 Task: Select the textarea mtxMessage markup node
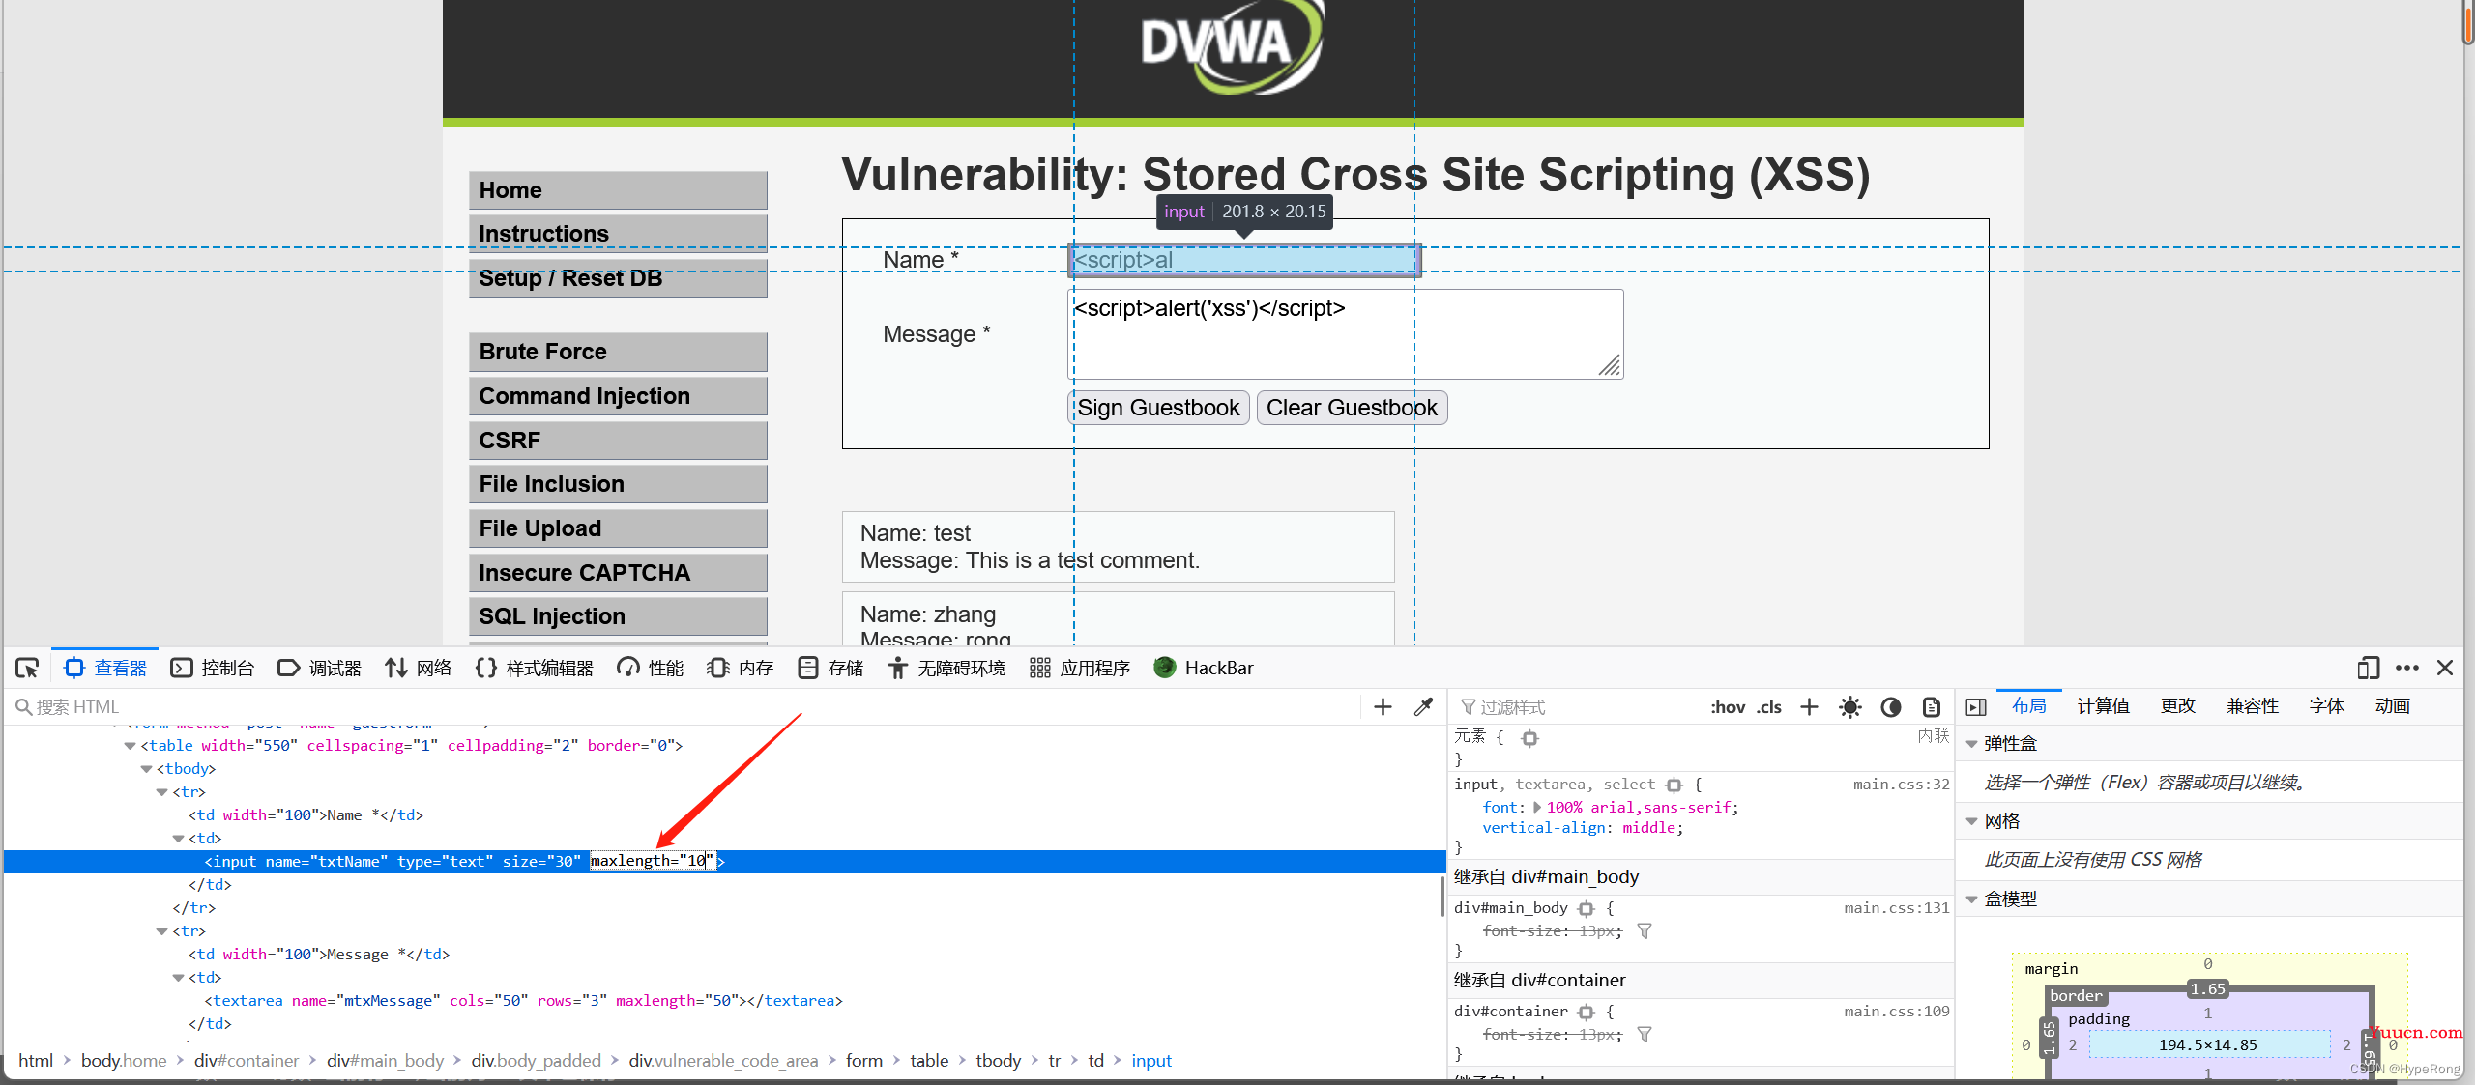(523, 1001)
